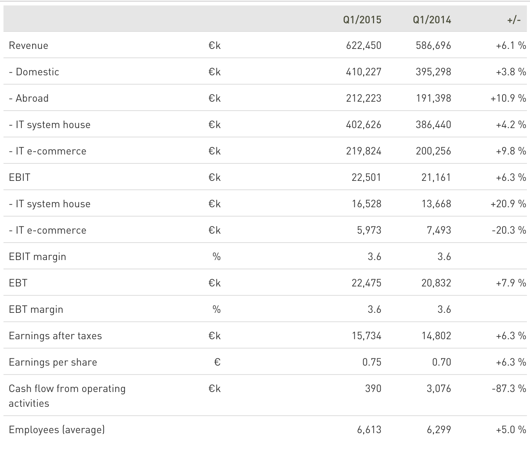Click the Q1/2014 column header
This screenshot has width=530, height=451.
pyautogui.click(x=432, y=20)
